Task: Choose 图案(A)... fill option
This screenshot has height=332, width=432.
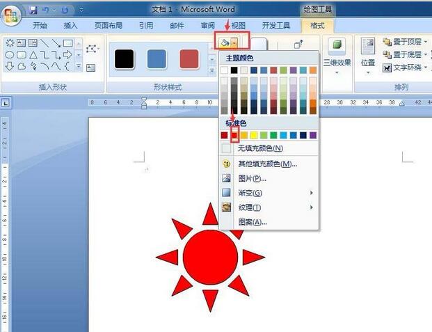Action: click(x=269, y=222)
